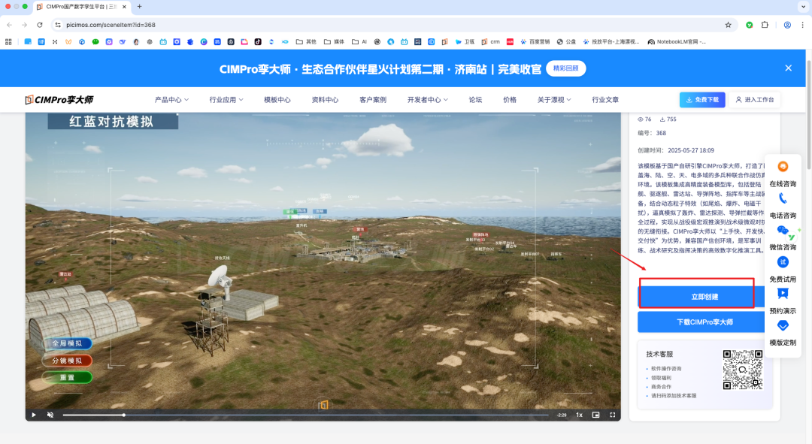Open 微信咨询 WeChat icon
This screenshot has height=444, width=812.
click(x=783, y=231)
